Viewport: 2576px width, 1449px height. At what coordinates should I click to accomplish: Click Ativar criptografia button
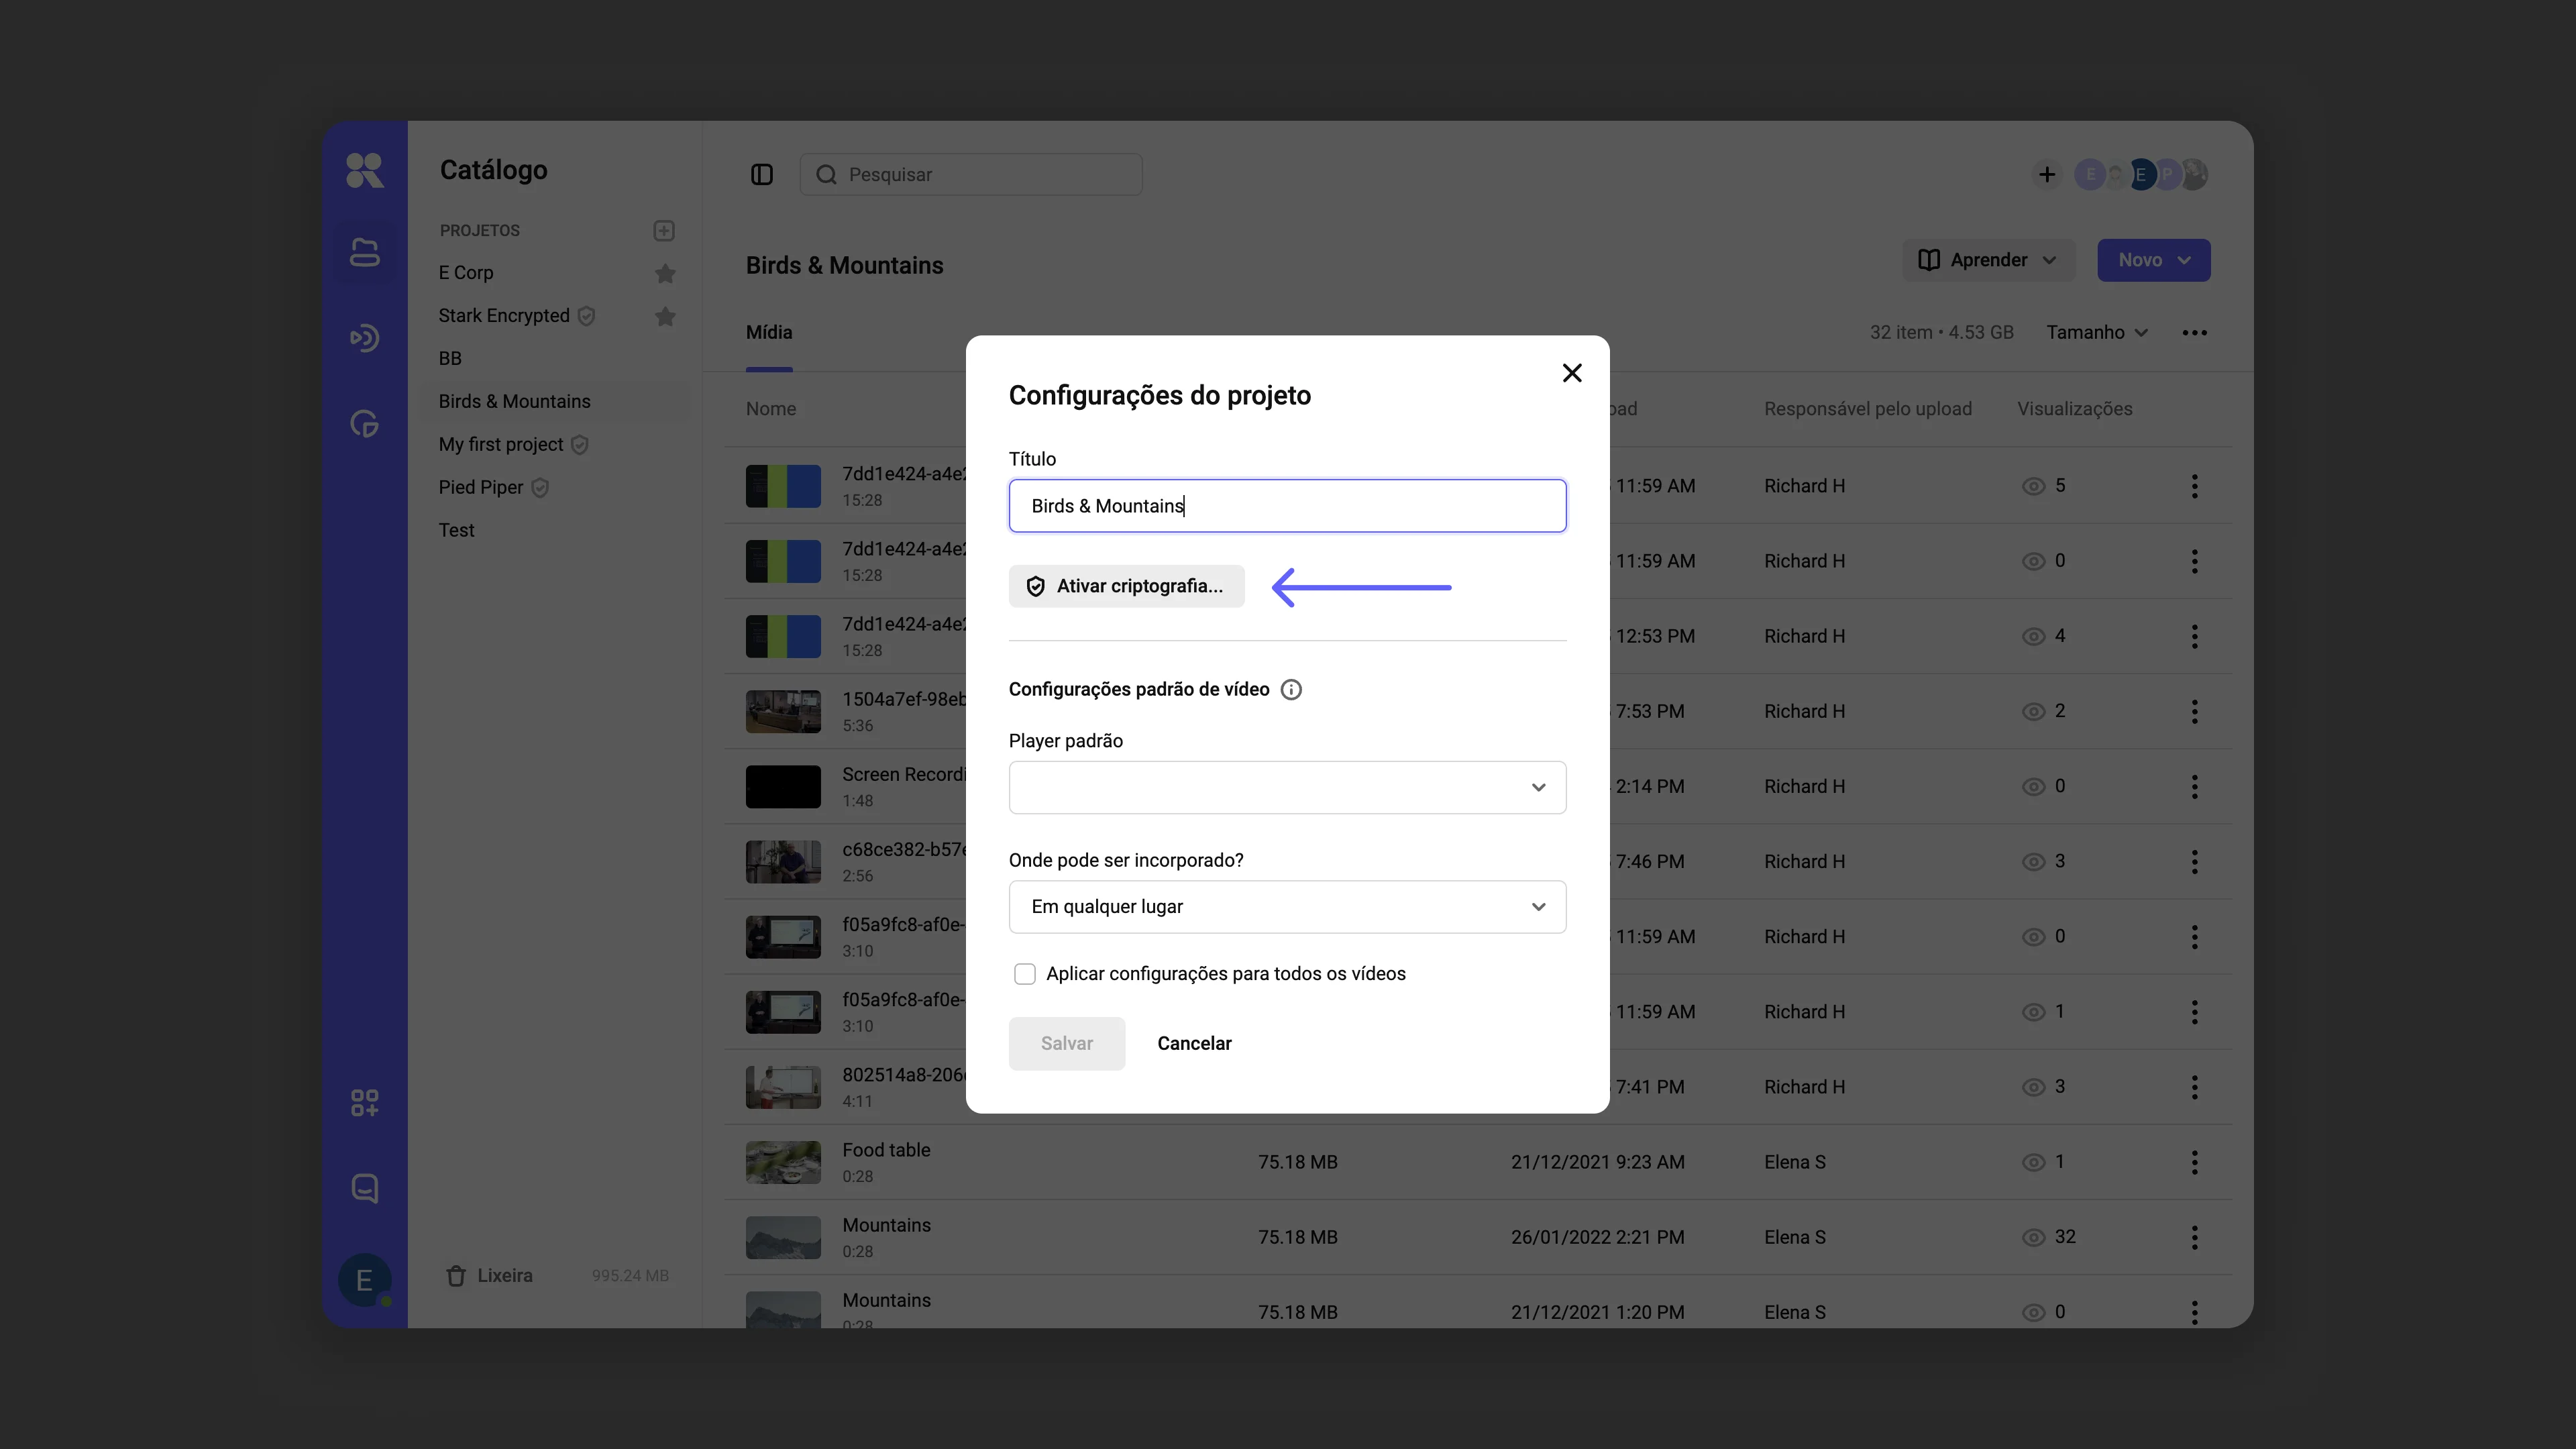tap(1126, 586)
